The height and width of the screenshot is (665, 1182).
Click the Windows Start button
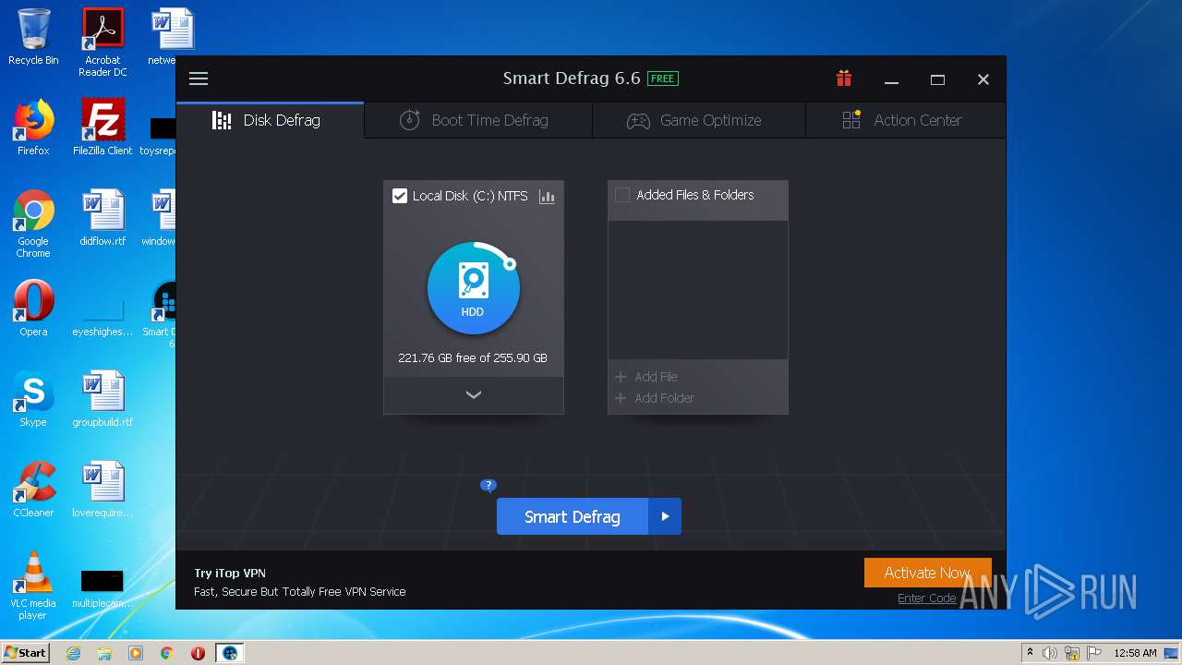25,652
